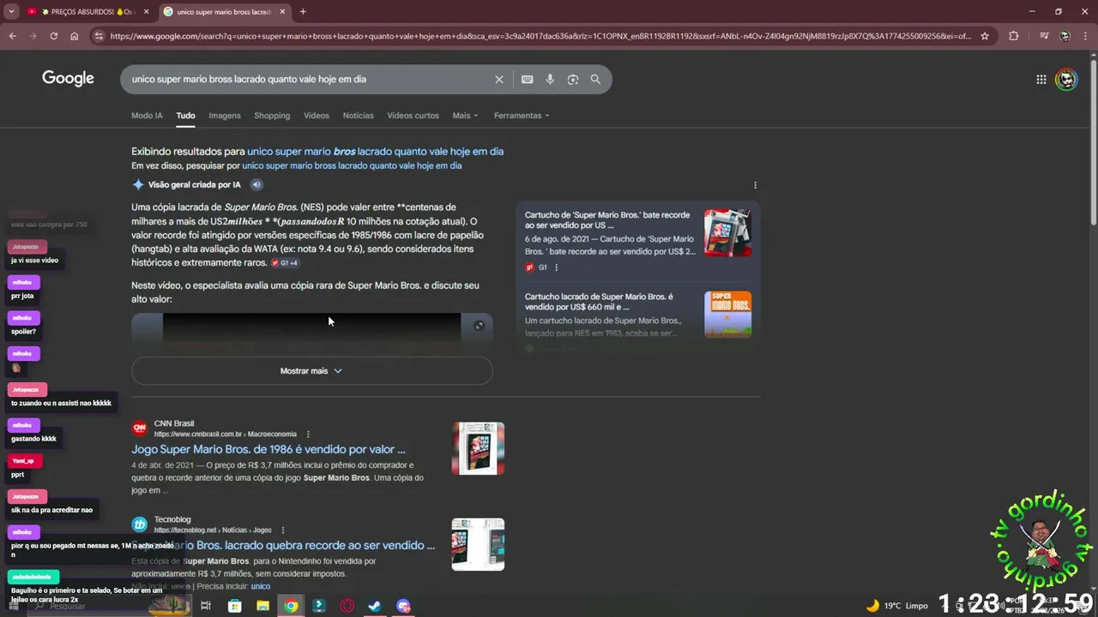Open Chrome browser menu dots
Image resolution: width=1098 pixels, height=617 pixels.
pos(1086,36)
